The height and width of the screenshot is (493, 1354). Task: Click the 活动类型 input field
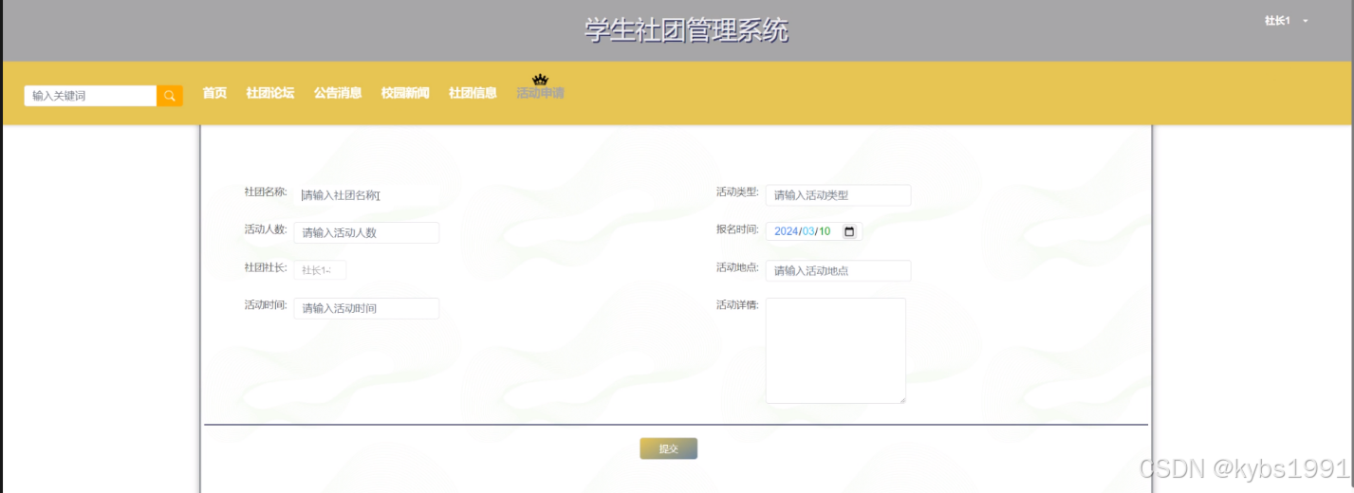pyautogui.click(x=838, y=195)
